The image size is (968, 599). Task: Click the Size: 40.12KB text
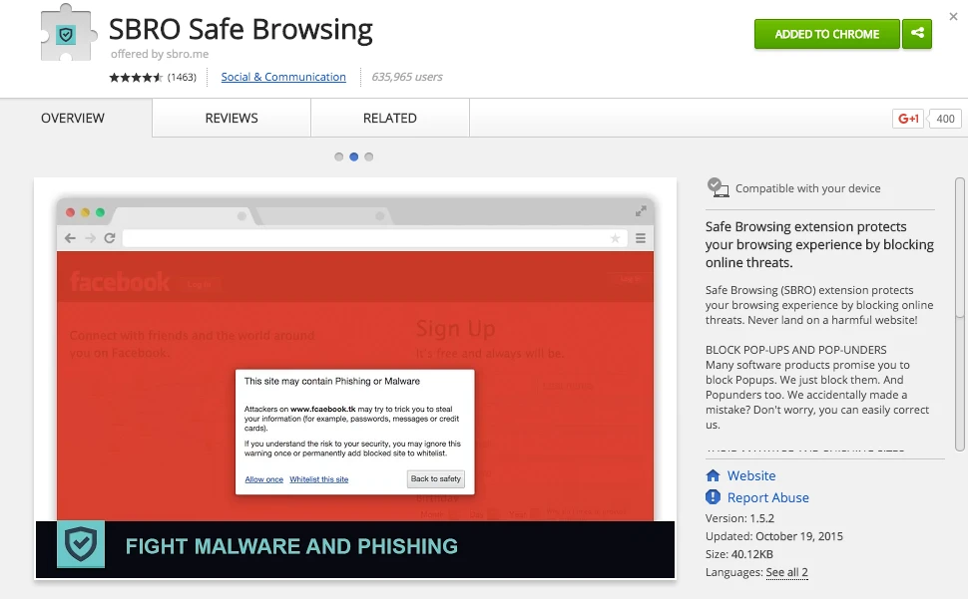[x=738, y=554]
